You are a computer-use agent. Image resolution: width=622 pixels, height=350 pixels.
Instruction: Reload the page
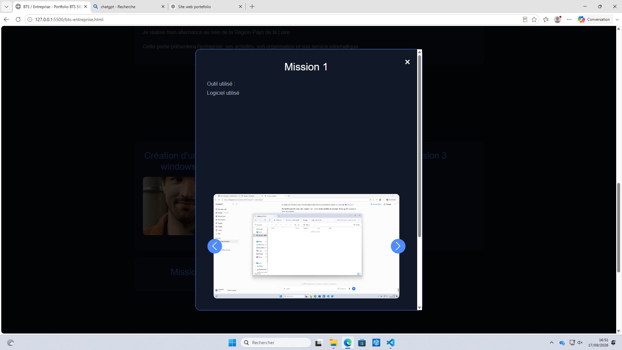[x=18, y=19]
